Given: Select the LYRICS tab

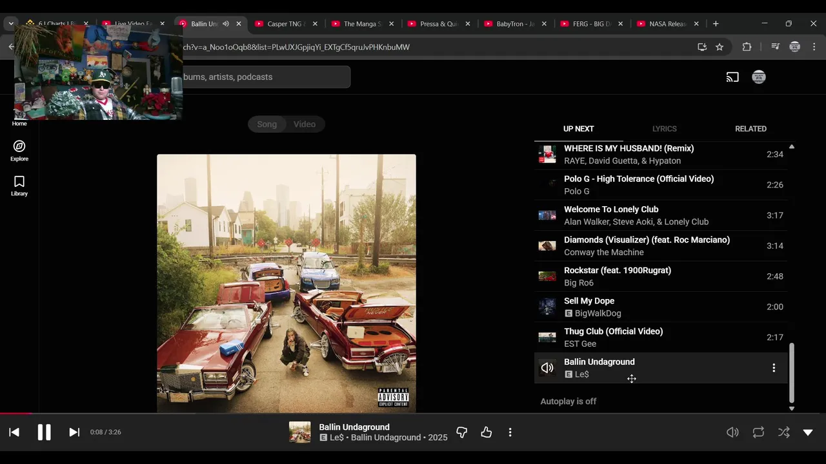Looking at the screenshot, I should [665, 129].
